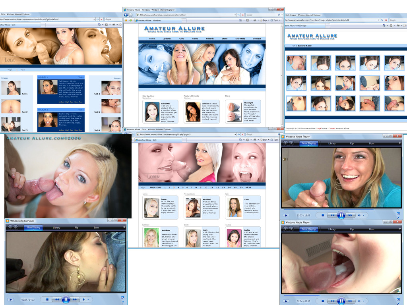This screenshot has height=305, width=407.
Task: Open the Tools menu in the girls.php browser window
Action: (276, 140)
